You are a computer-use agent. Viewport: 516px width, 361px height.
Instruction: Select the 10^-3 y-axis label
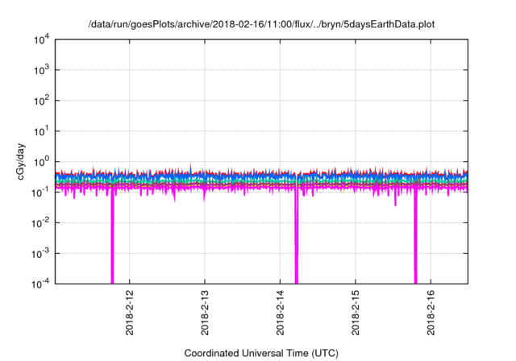(41, 254)
